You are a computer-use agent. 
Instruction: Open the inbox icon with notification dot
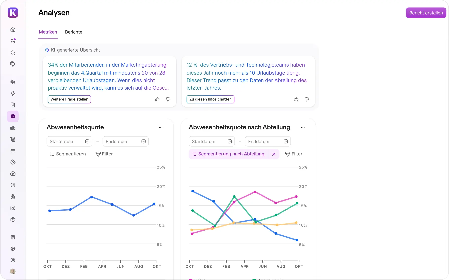(x=13, y=41)
